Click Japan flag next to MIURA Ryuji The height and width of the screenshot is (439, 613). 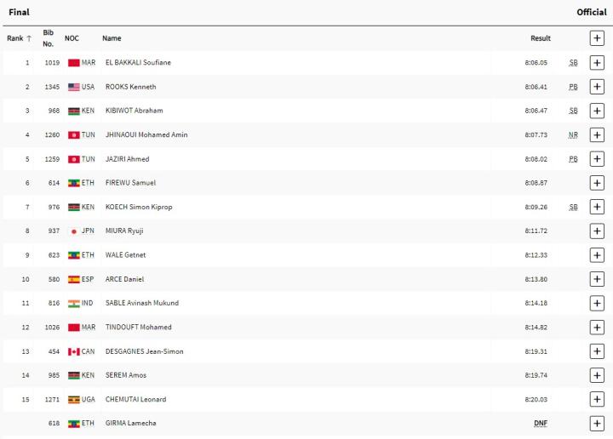click(x=74, y=231)
